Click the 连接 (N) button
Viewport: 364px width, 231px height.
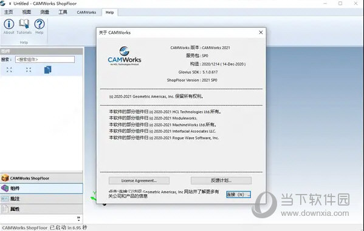[238, 195]
